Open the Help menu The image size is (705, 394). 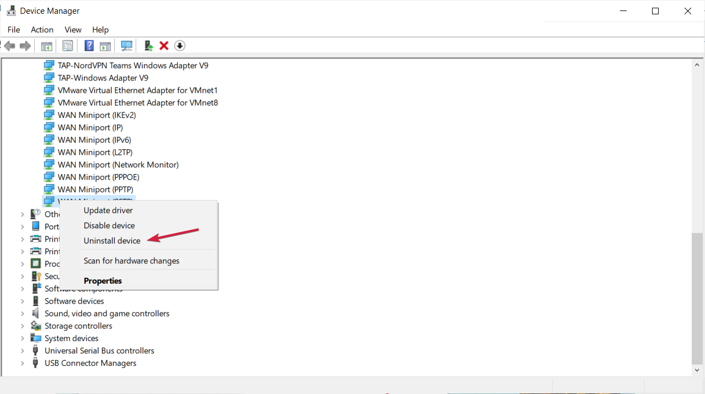coord(100,30)
